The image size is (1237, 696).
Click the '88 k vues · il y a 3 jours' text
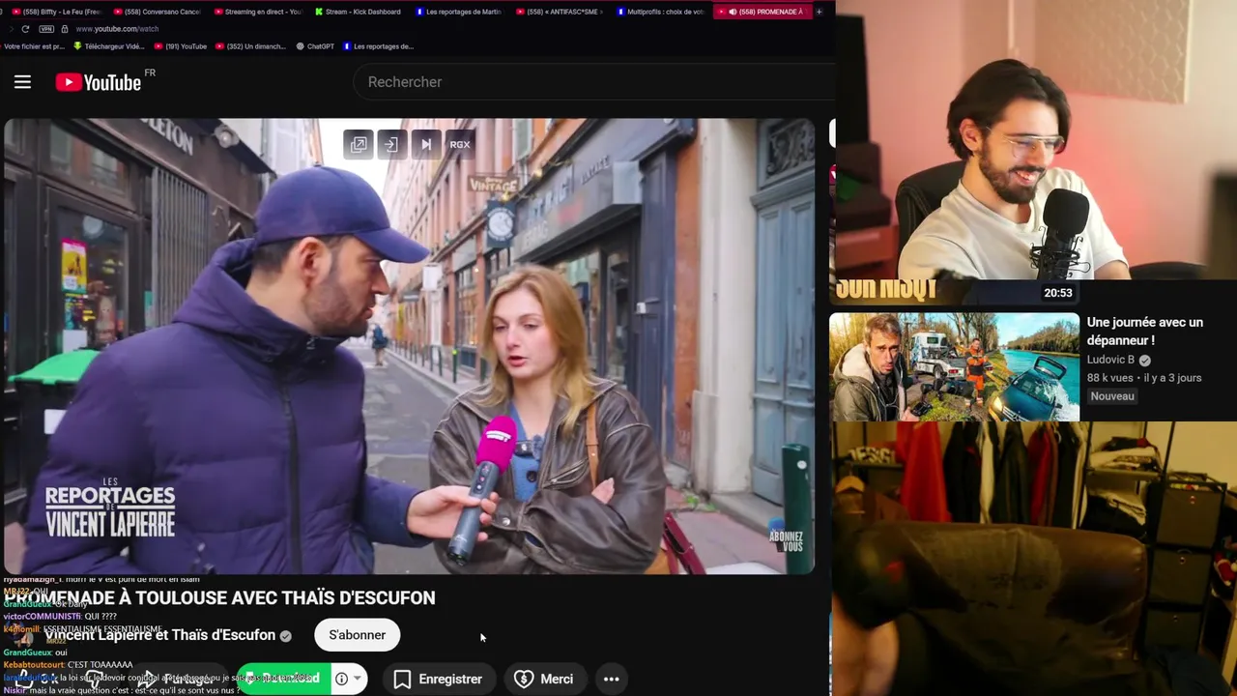click(x=1144, y=378)
